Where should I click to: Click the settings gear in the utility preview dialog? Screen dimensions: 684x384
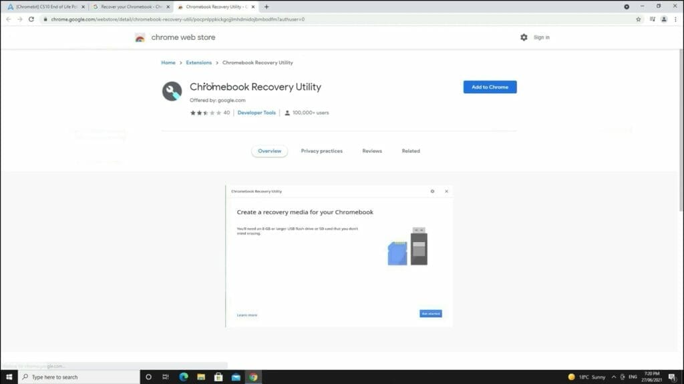pos(432,191)
